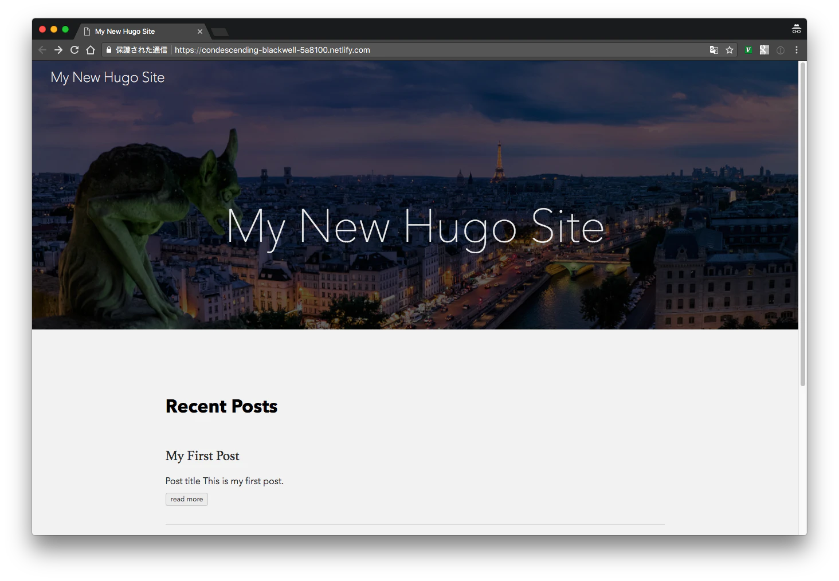This screenshot has width=839, height=581.
Task: Open the Google Translate page icon
Action: [x=714, y=50]
